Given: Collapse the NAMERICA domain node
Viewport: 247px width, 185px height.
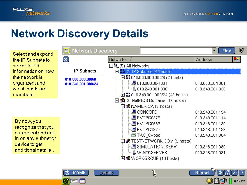Looking at the screenshot, I should 122,106.
